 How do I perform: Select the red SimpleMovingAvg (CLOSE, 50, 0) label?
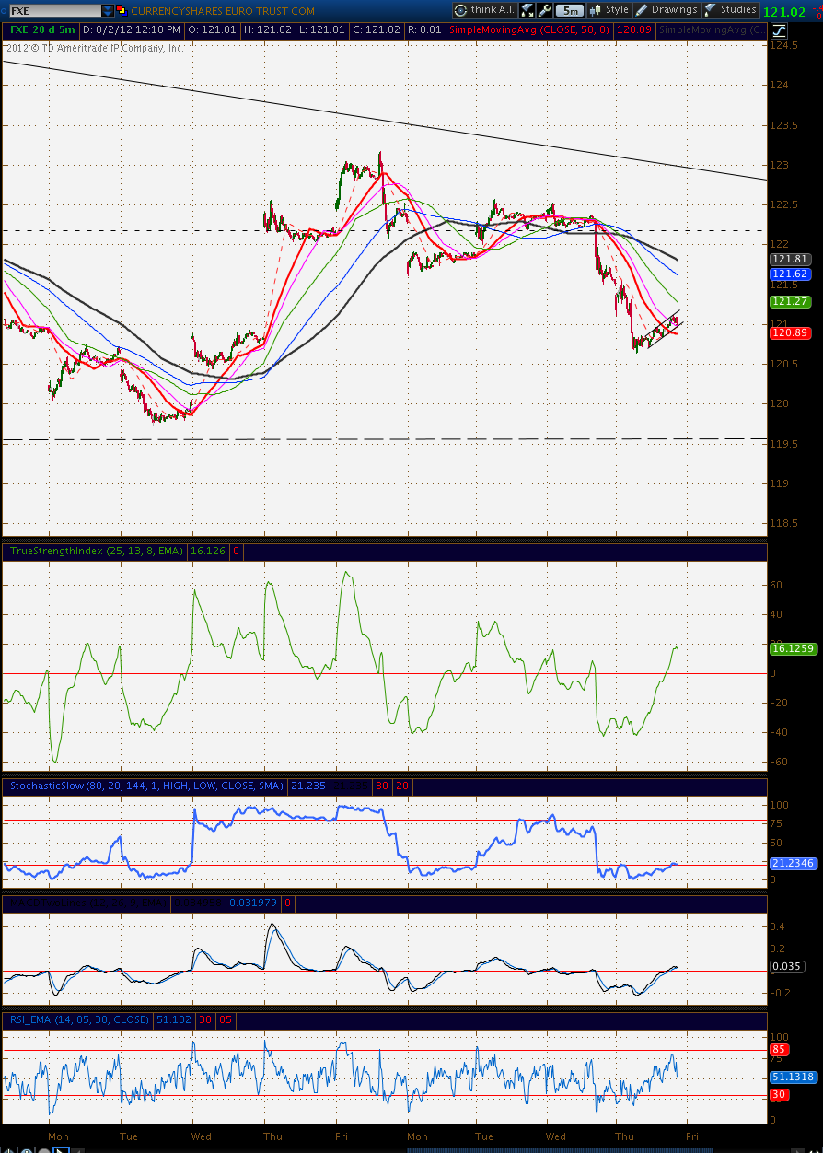point(529,30)
